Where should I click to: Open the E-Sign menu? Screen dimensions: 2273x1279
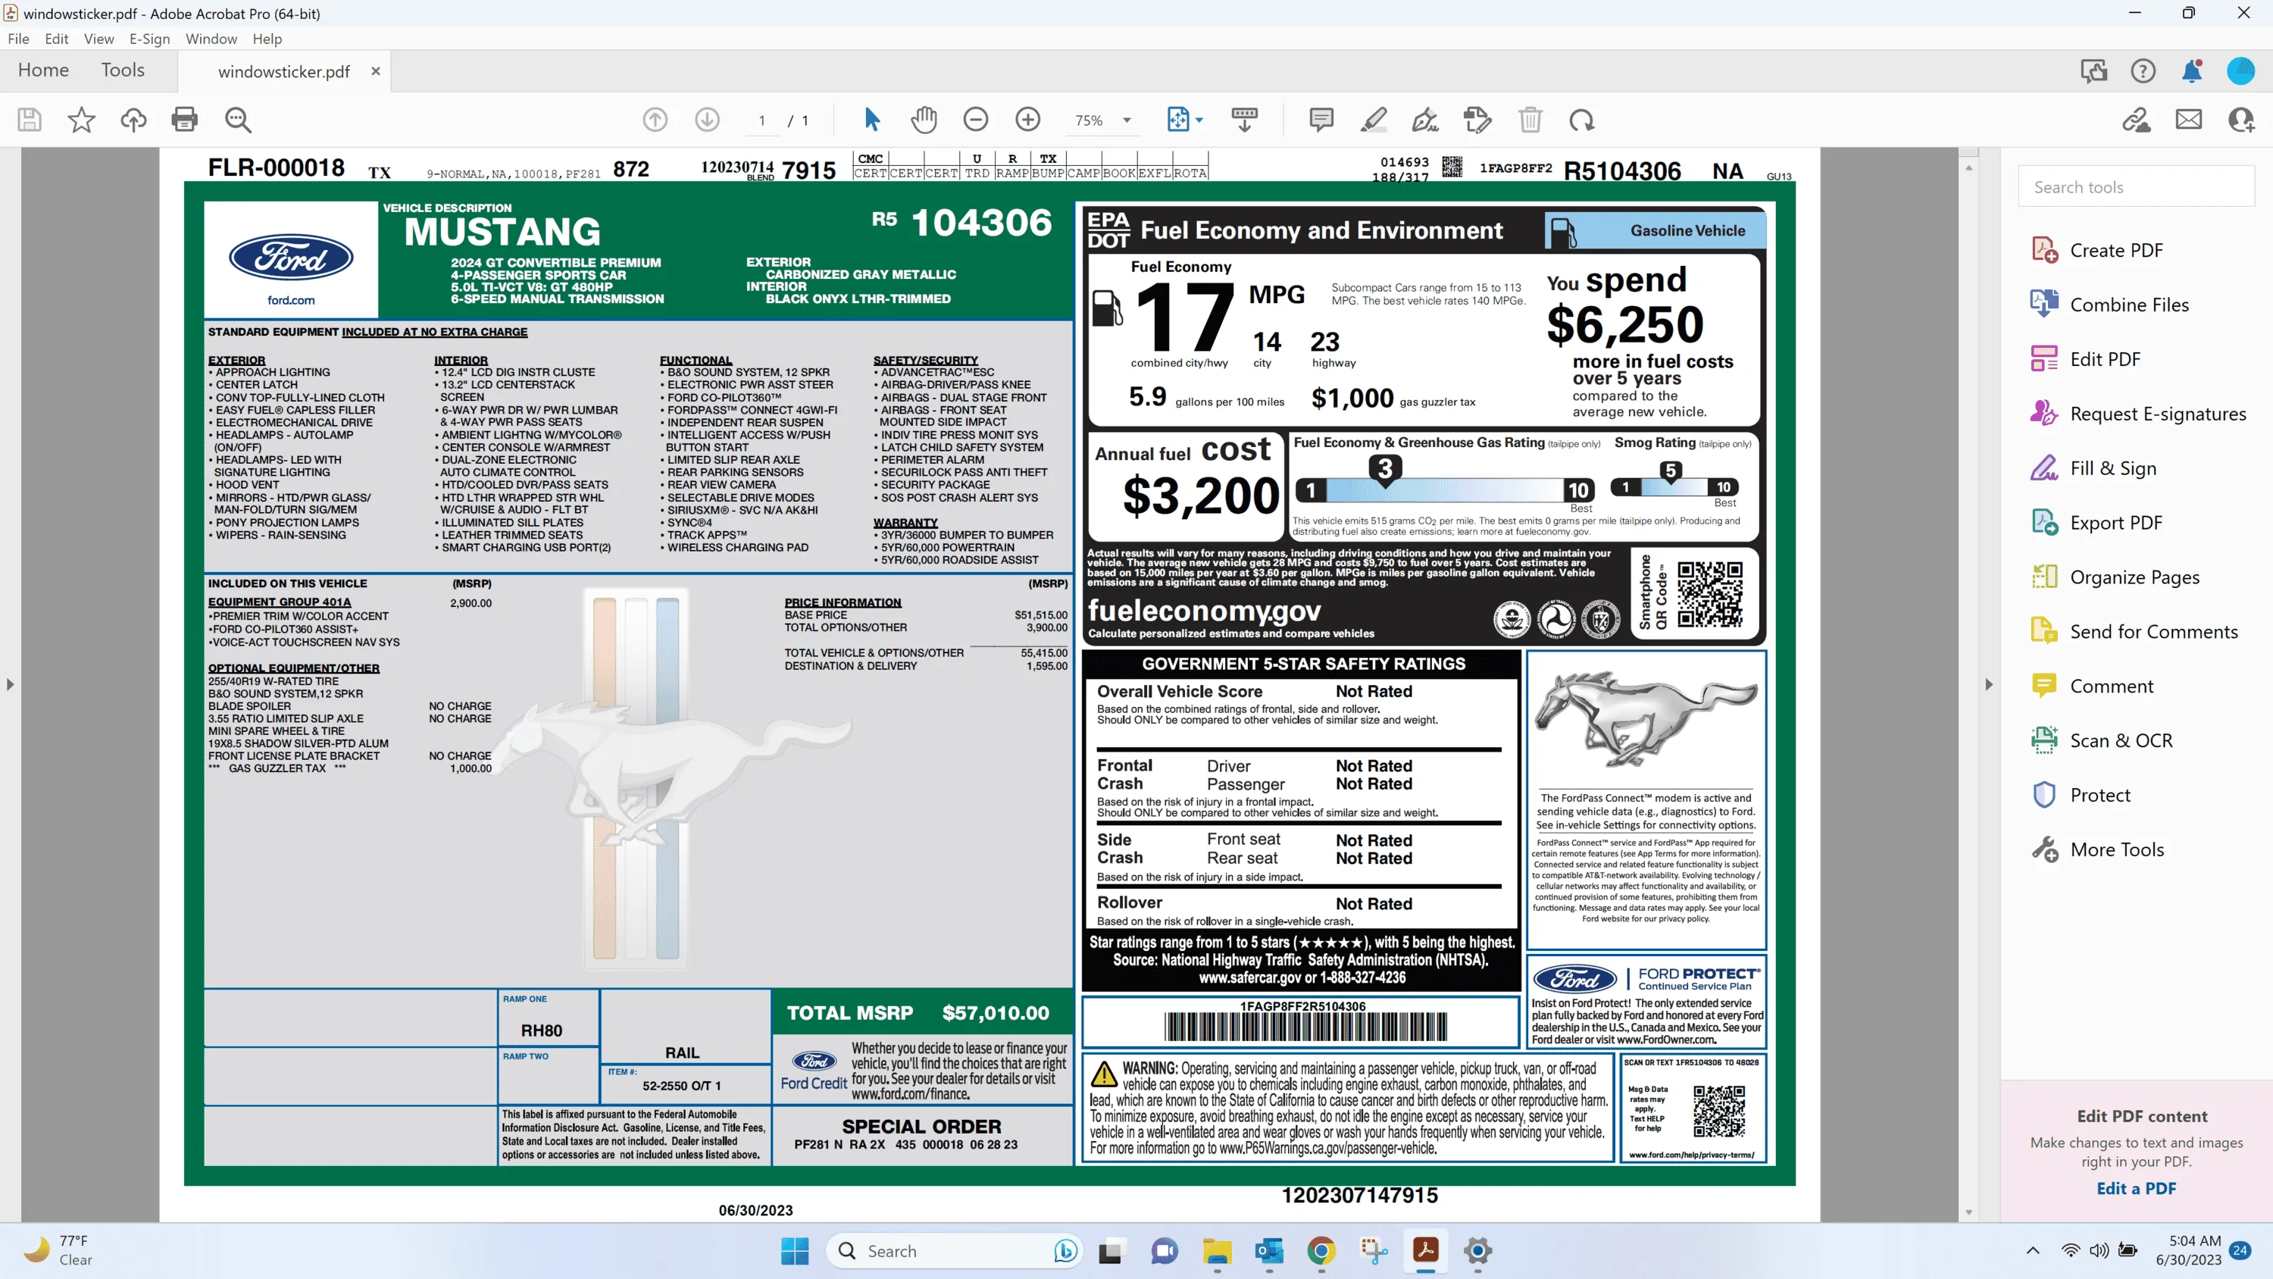[149, 39]
